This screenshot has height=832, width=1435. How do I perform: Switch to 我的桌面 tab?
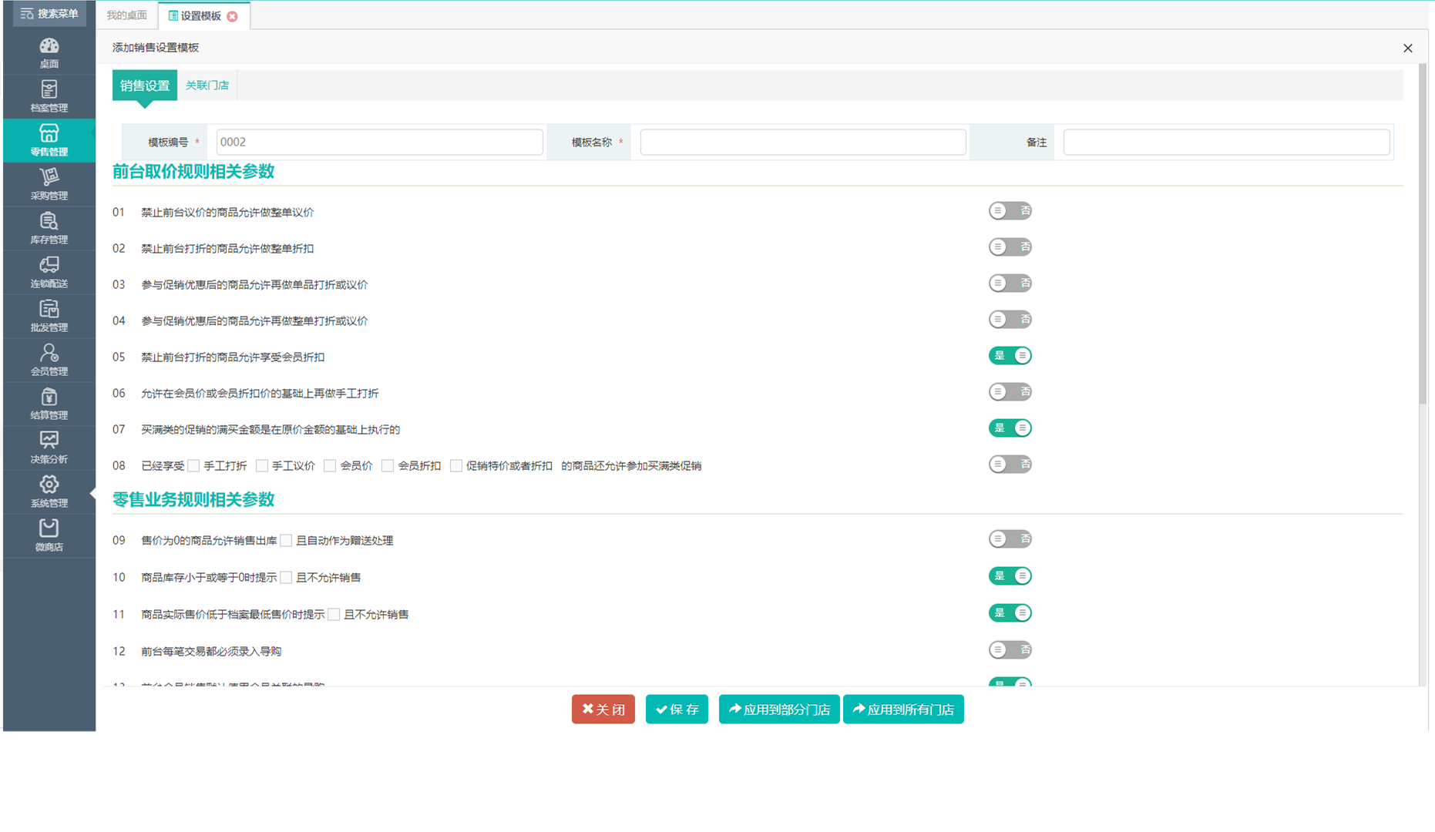pyautogui.click(x=126, y=15)
